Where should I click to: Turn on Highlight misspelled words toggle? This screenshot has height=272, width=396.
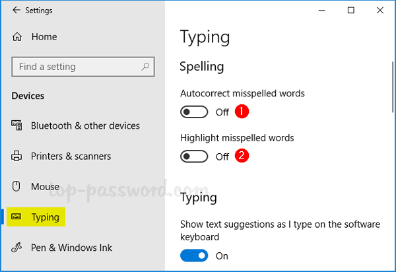tap(195, 156)
